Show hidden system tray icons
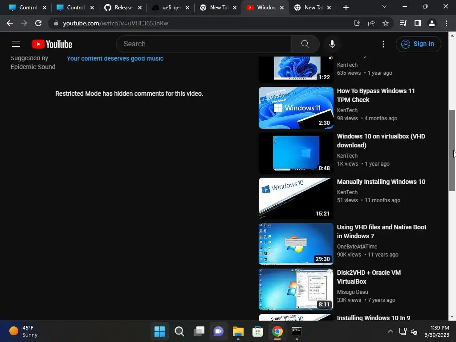456x342 pixels. coord(390,331)
